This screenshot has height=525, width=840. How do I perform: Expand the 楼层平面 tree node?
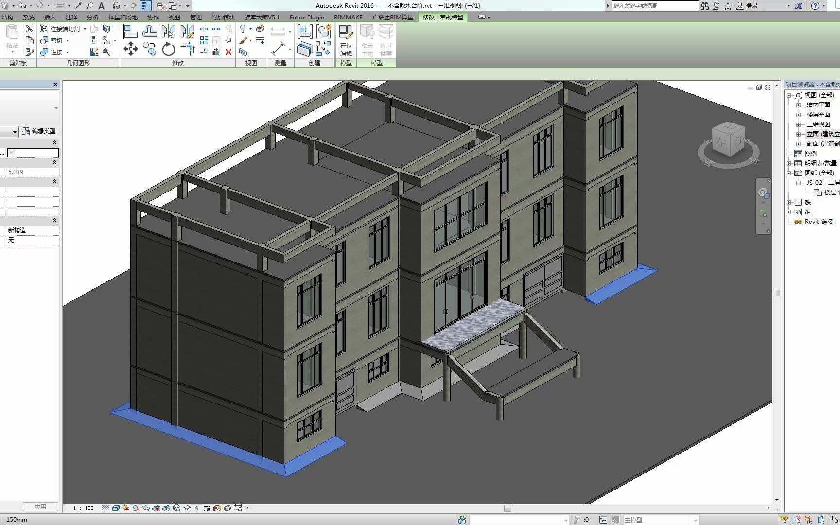click(x=798, y=115)
